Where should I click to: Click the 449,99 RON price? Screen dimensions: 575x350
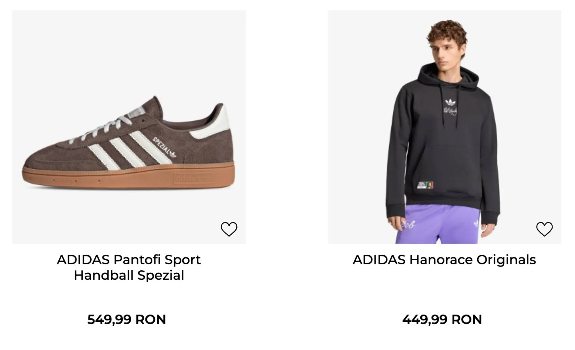442,319
